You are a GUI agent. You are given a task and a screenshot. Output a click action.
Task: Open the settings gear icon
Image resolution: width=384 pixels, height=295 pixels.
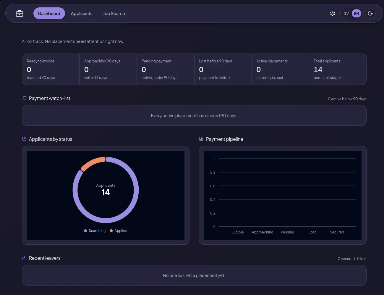[333, 13]
